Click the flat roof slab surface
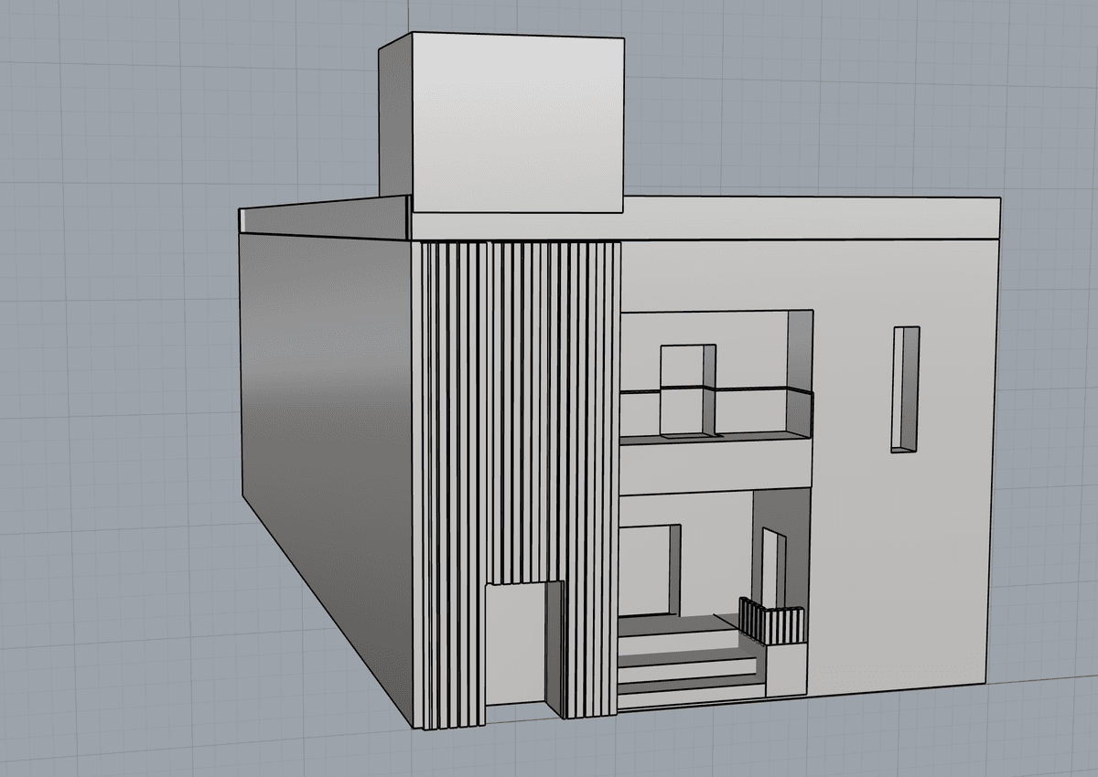The height and width of the screenshot is (777, 1098). [x=805, y=218]
